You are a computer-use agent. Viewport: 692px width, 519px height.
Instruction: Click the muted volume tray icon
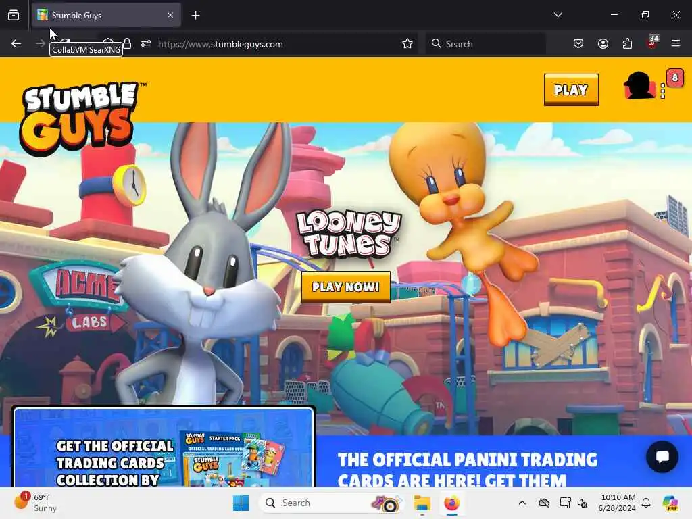click(583, 503)
